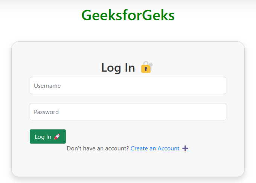
Task: Click the rocket icon on Log In button
Action: pyautogui.click(x=57, y=137)
